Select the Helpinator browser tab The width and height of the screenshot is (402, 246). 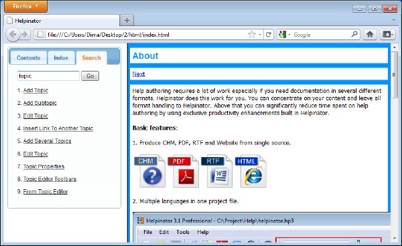[x=62, y=21]
